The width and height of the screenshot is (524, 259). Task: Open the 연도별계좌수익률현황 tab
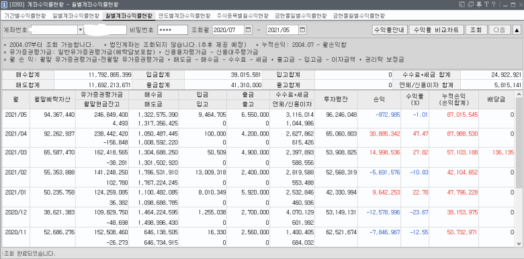click(185, 15)
